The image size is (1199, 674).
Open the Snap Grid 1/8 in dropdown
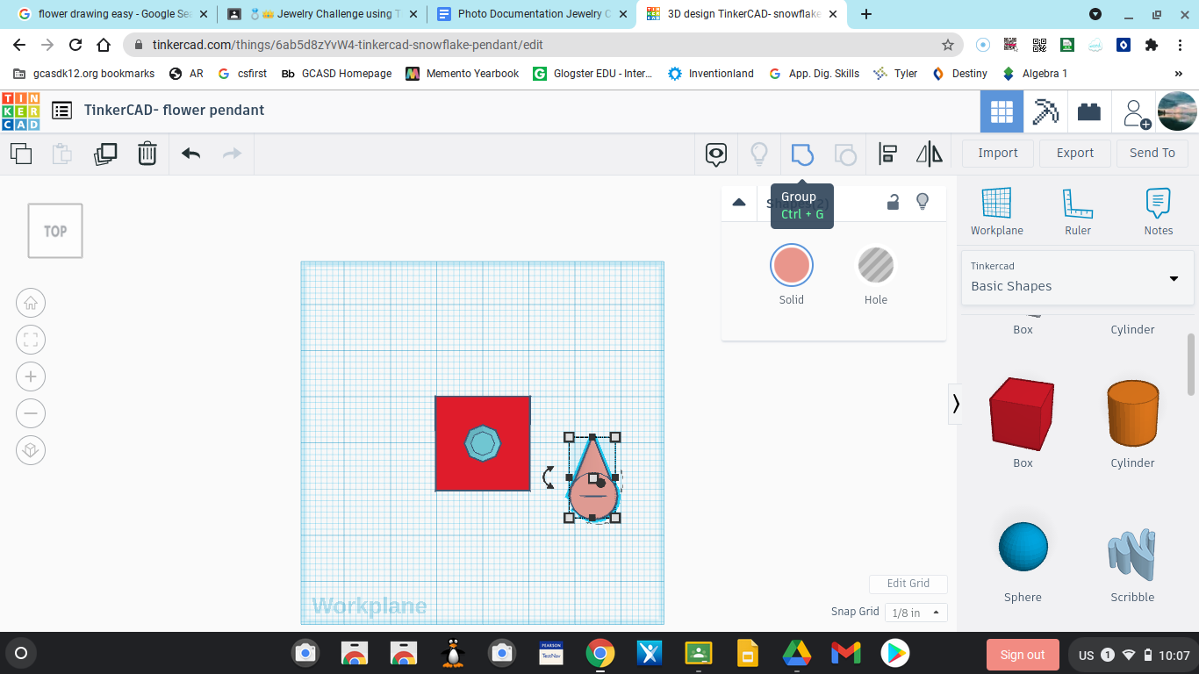pyautogui.click(x=915, y=613)
